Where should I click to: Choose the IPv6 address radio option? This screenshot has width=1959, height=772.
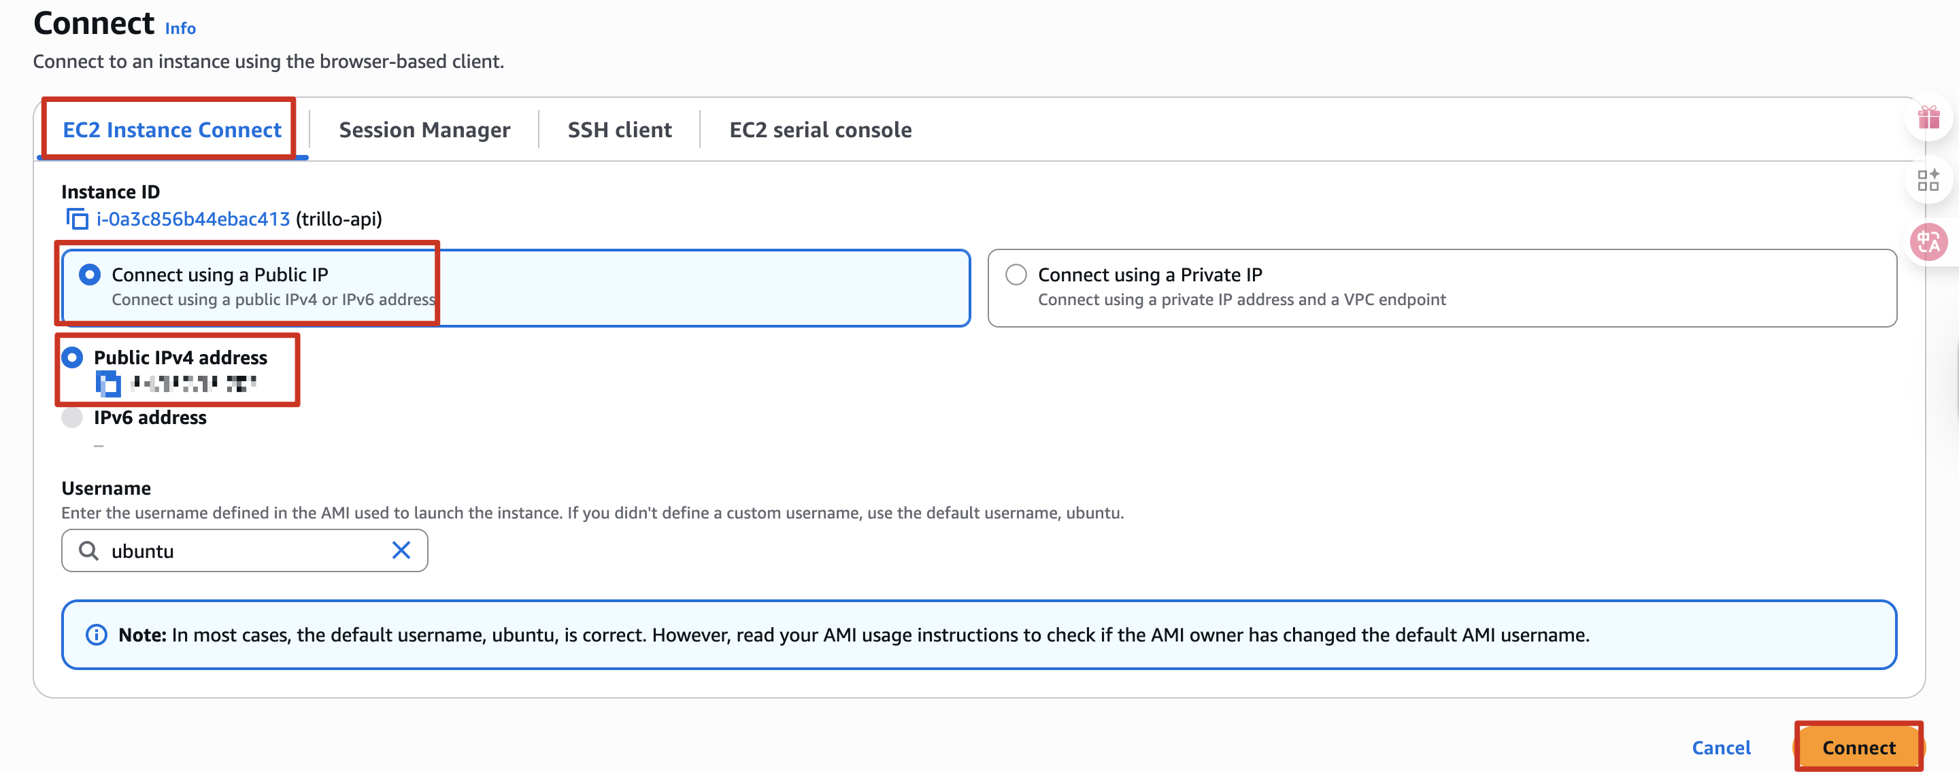click(72, 417)
